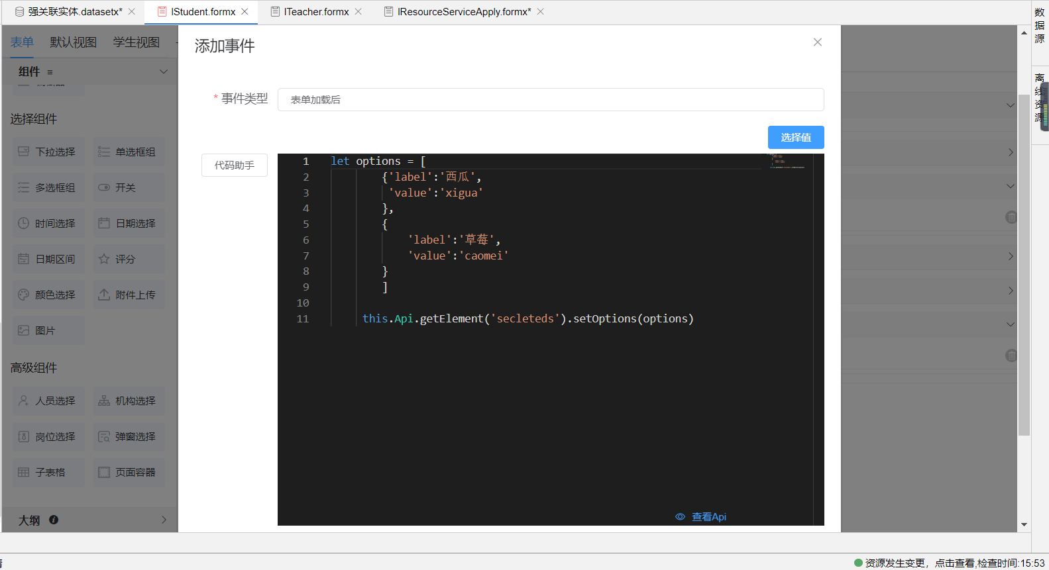Click the dropdown select component icon

click(x=23, y=152)
